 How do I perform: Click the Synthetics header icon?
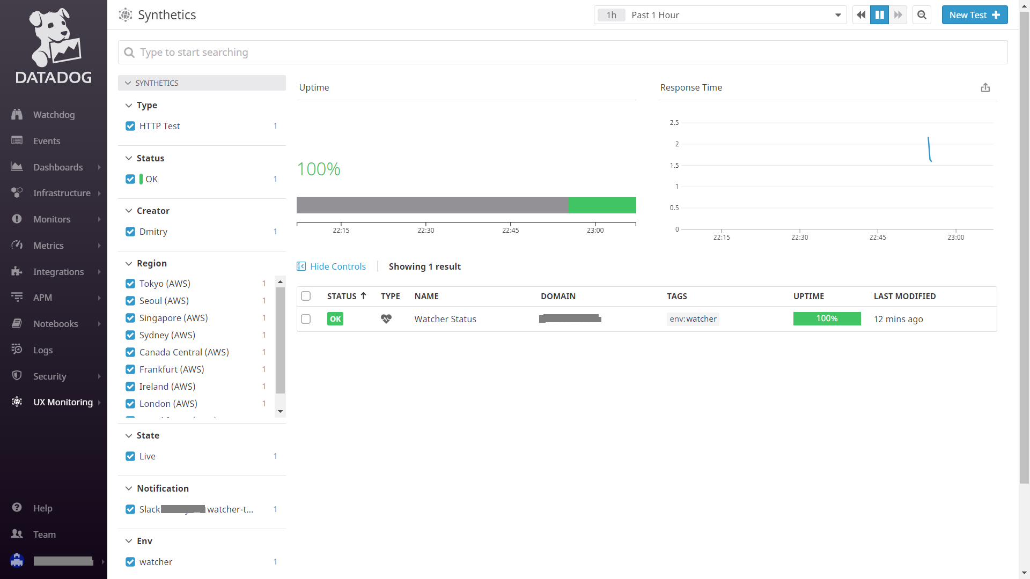tap(126, 15)
